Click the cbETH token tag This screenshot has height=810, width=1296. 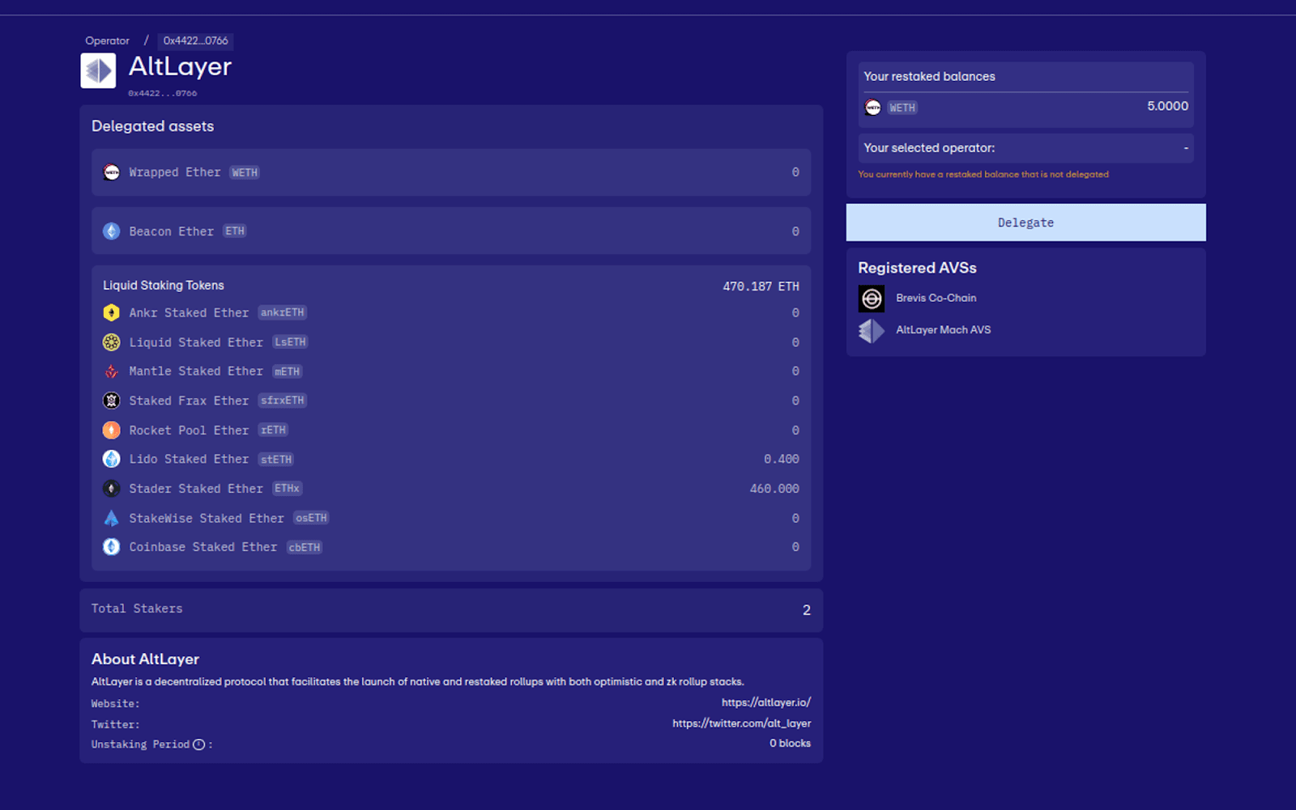point(305,547)
